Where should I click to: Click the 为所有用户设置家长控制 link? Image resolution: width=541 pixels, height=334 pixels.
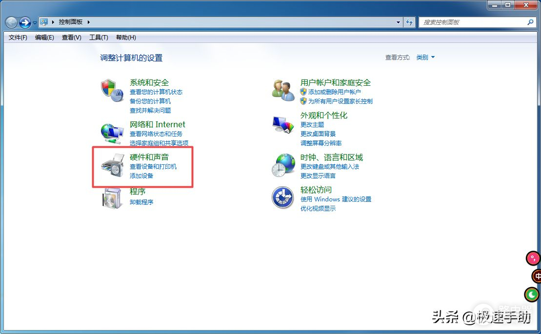pos(340,101)
